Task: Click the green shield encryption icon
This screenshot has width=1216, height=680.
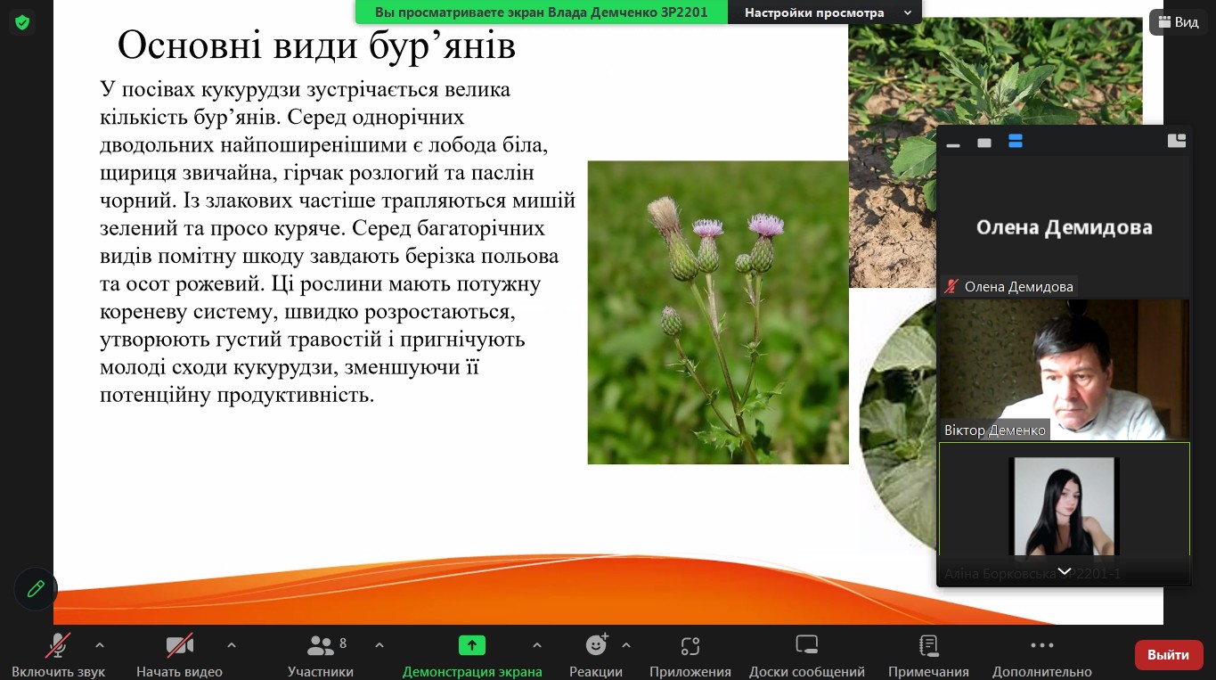Action: tap(22, 22)
